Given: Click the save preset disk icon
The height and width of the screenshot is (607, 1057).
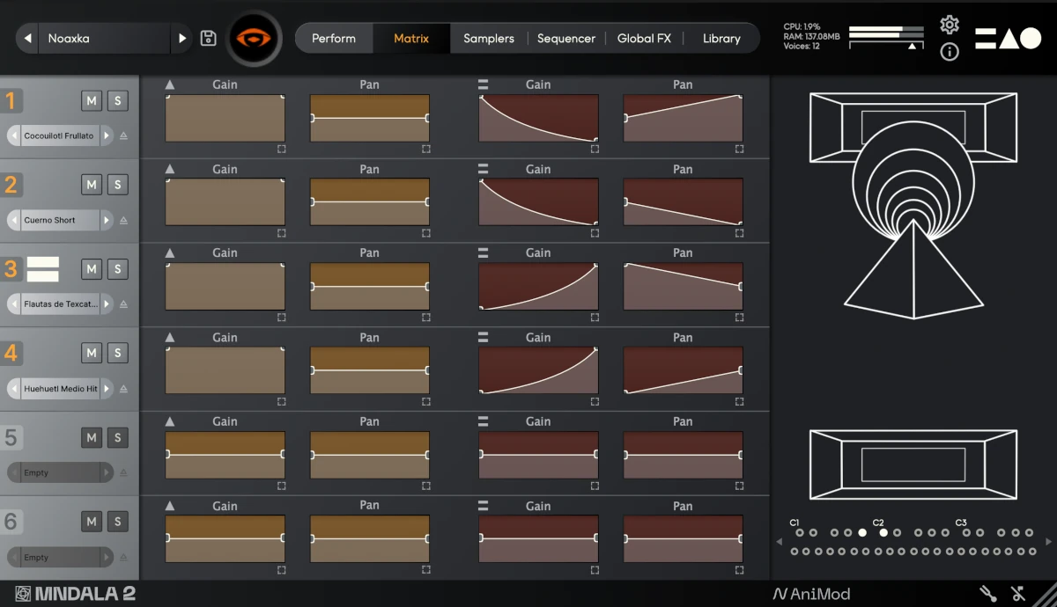Looking at the screenshot, I should (208, 38).
